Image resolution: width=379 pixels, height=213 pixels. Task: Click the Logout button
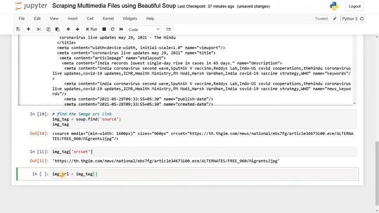coord(355,7)
